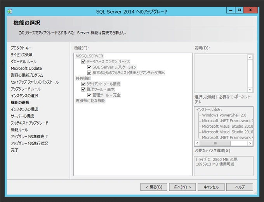This screenshot has width=264, height=202.
Task: Click components list scroll right arrow
Action: (x=250, y=143)
